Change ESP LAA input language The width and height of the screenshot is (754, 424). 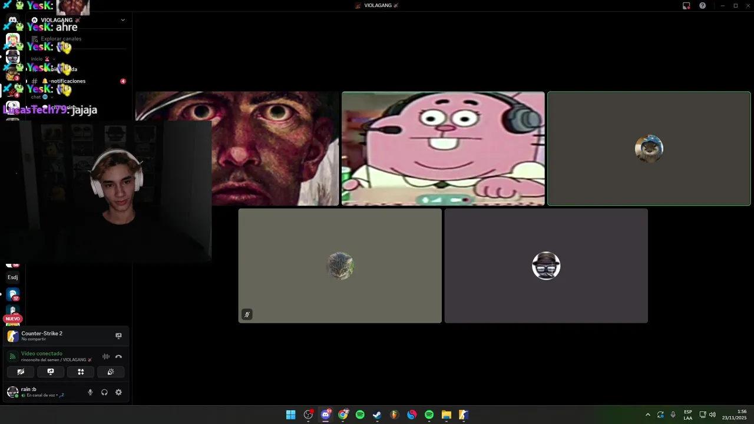(688, 415)
